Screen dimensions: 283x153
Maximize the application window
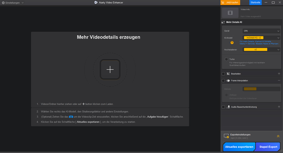pyautogui.click(x=273, y=3)
